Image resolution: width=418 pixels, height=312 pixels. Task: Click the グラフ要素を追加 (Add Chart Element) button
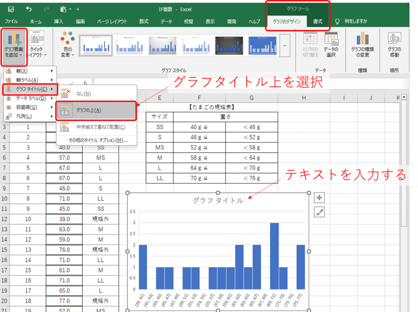coord(14,46)
